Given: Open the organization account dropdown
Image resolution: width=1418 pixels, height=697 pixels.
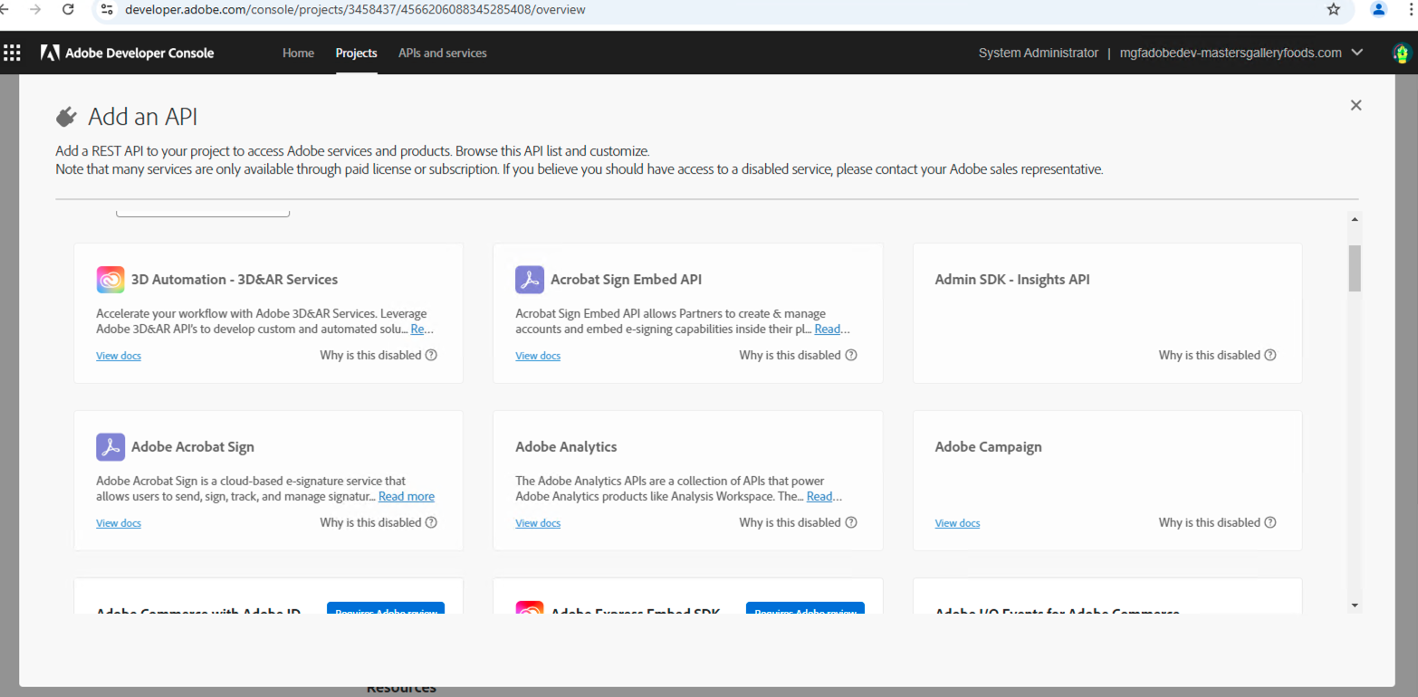Looking at the screenshot, I should click(1357, 53).
